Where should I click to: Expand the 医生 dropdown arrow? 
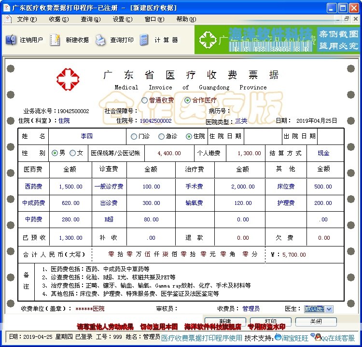(x=329, y=309)
